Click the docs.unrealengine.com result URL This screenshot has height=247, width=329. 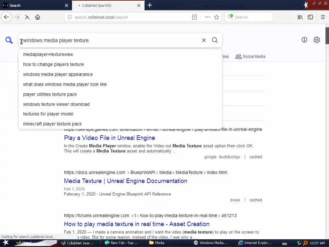pyautogui.click(x=146, y=172)
